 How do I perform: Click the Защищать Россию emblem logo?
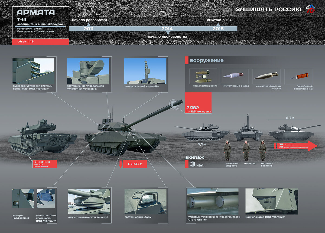point(310,9)
